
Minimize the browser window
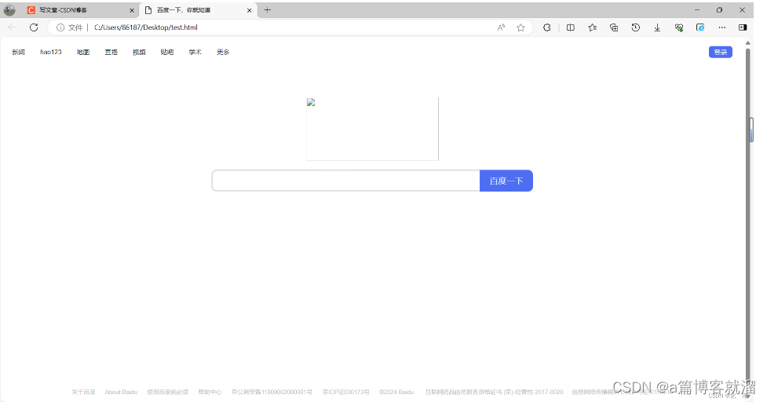coord(697,9)
